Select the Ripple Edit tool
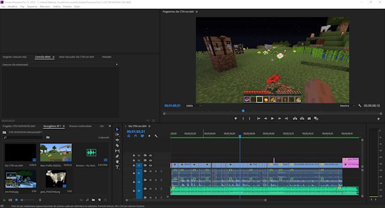 coord(117,140)
